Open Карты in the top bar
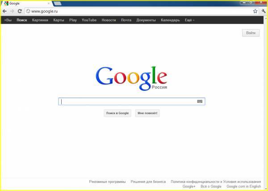This screenshot has height=191, width=268. pos(59,20)
